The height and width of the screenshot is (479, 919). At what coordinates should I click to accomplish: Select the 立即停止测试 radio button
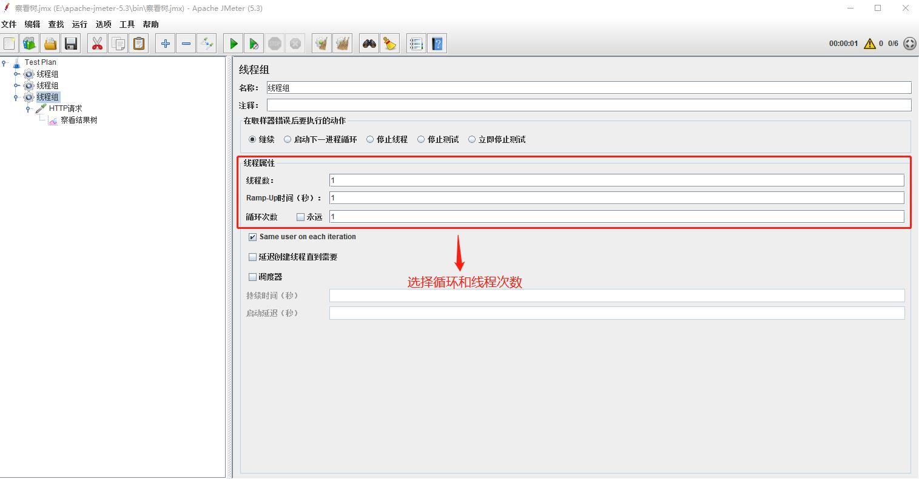[x=472, y=139]
